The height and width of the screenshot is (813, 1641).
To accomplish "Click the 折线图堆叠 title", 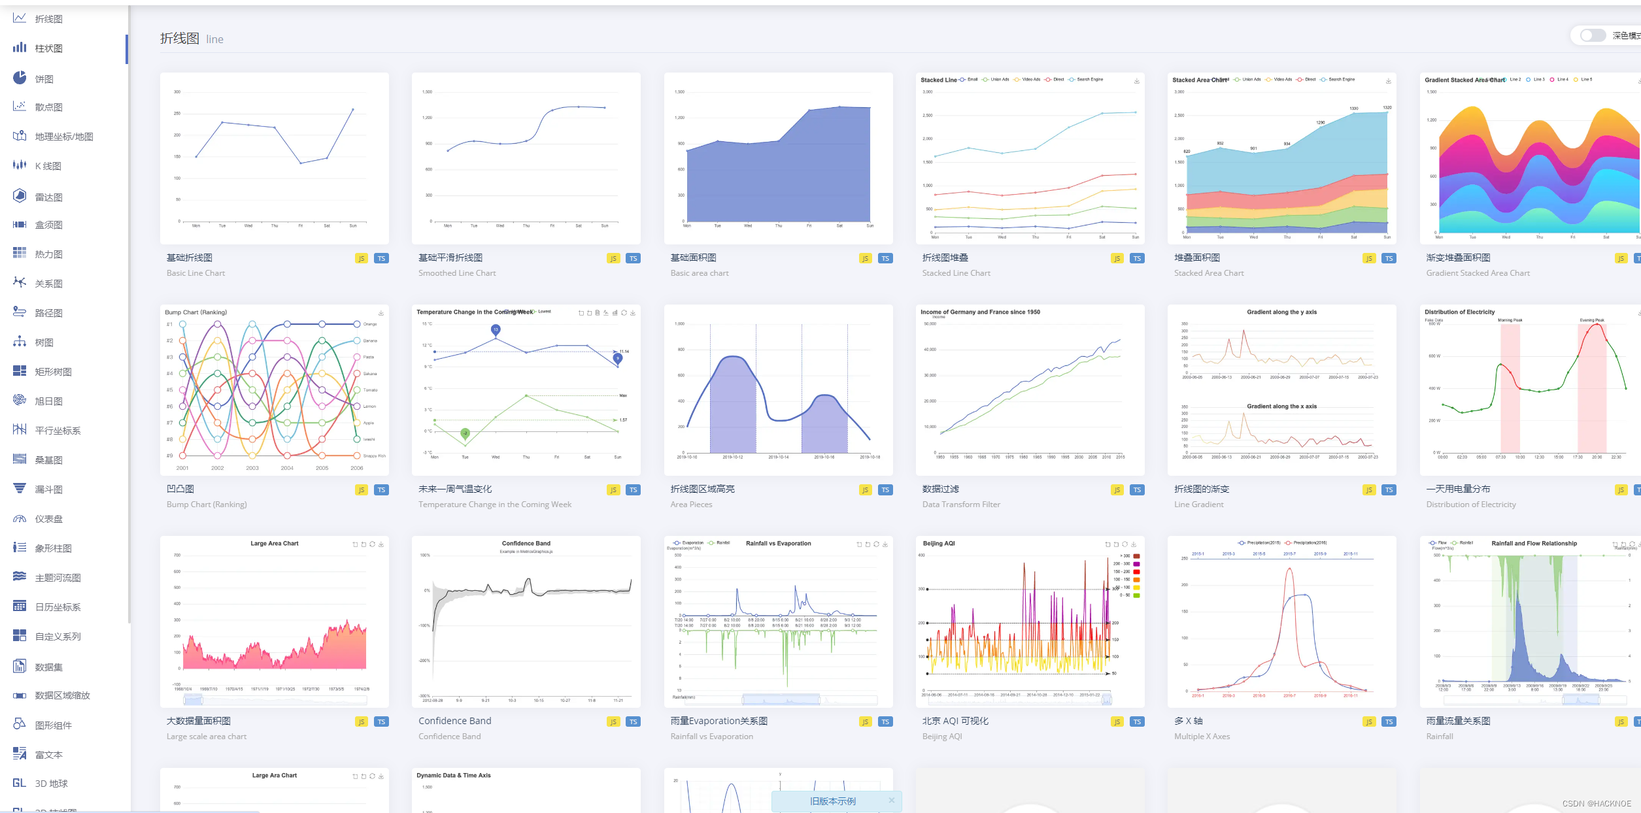I will 945,257.
